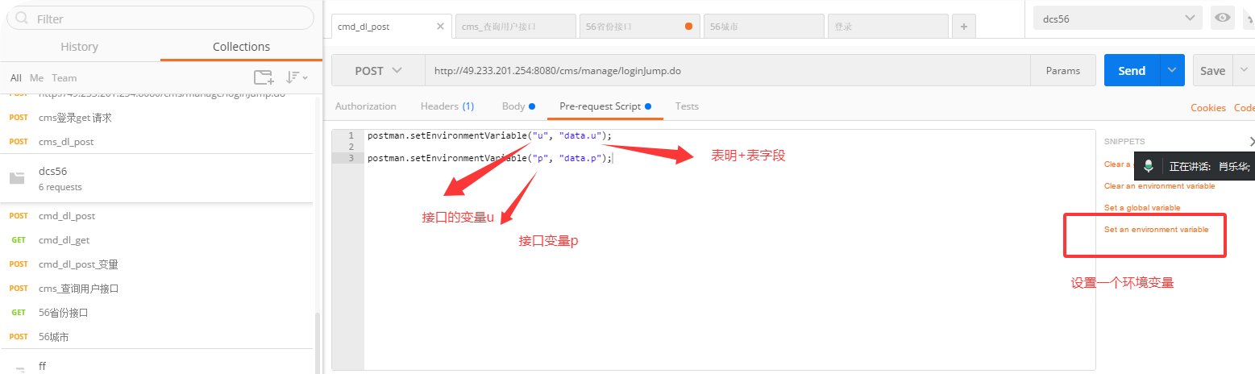Switch to cms_查询用户接口 request tab
1255x374 pixels.
pos(516,27)
